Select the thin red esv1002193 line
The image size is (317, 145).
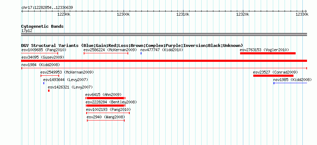(x=108, y=113)
